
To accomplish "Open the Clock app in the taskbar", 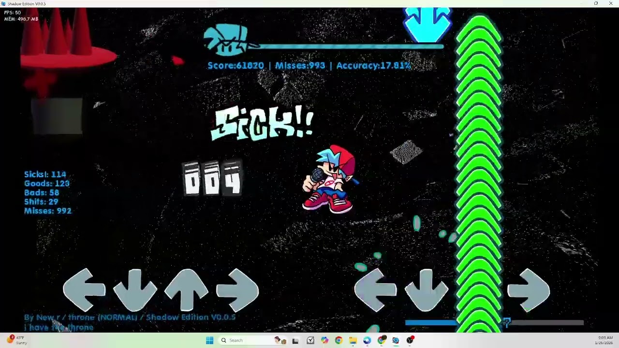I will tap(310, 340).
